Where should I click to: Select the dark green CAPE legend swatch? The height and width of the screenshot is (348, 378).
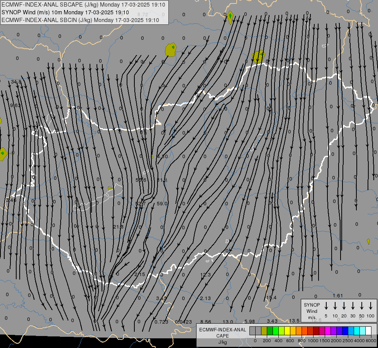[270, 331]
